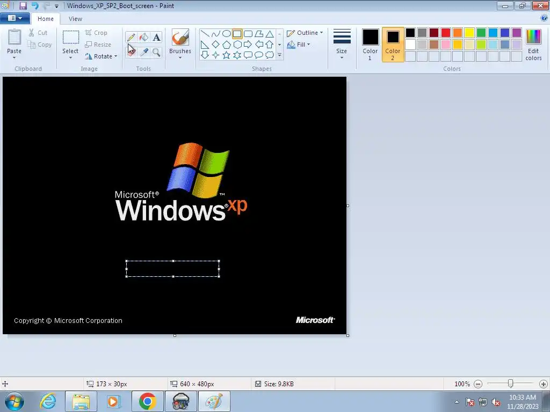Select the Pencil tool

click(x=131, y=37)
